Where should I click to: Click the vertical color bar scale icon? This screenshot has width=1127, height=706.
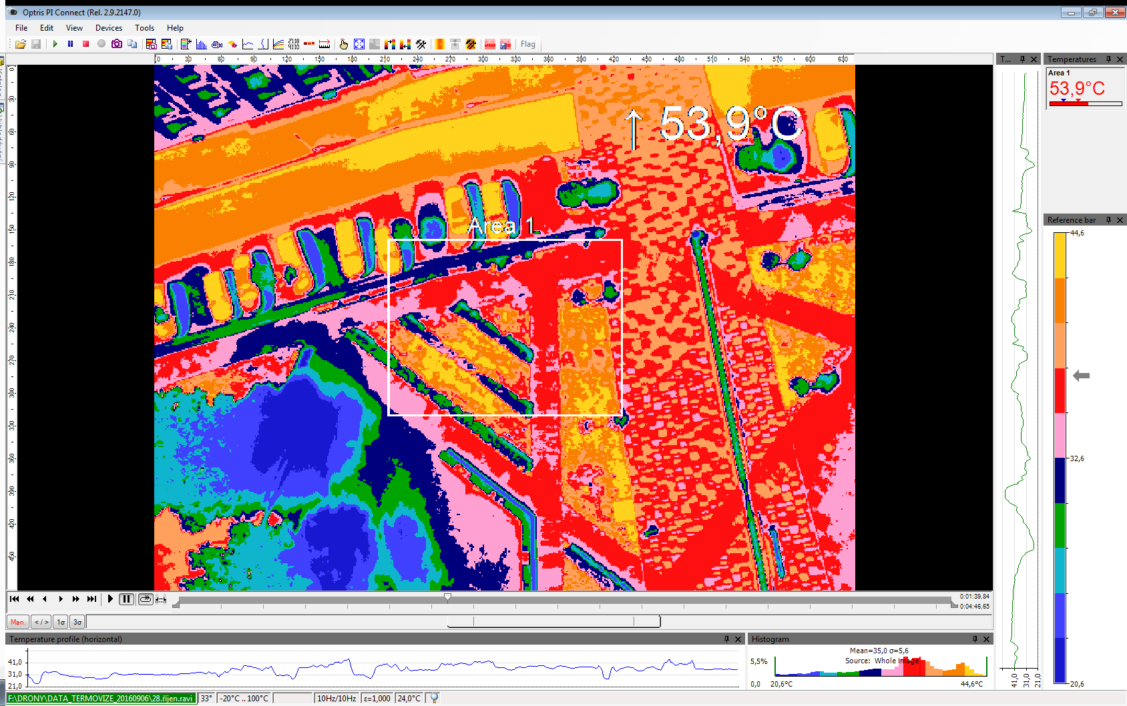coord(186,44)
